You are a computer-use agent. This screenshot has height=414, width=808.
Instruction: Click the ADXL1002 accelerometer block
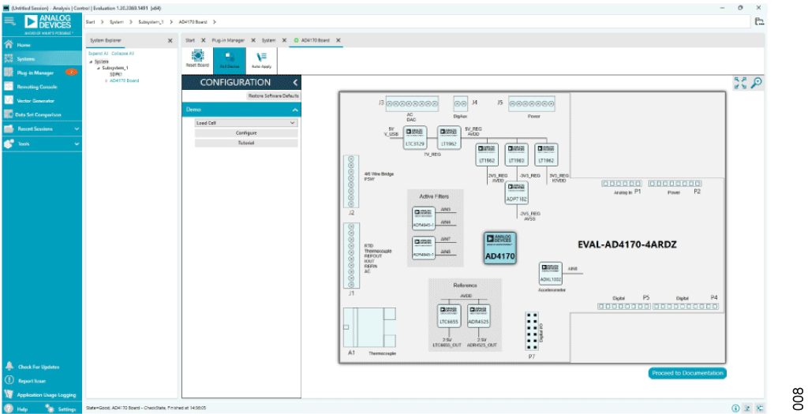tap(550, 273)
